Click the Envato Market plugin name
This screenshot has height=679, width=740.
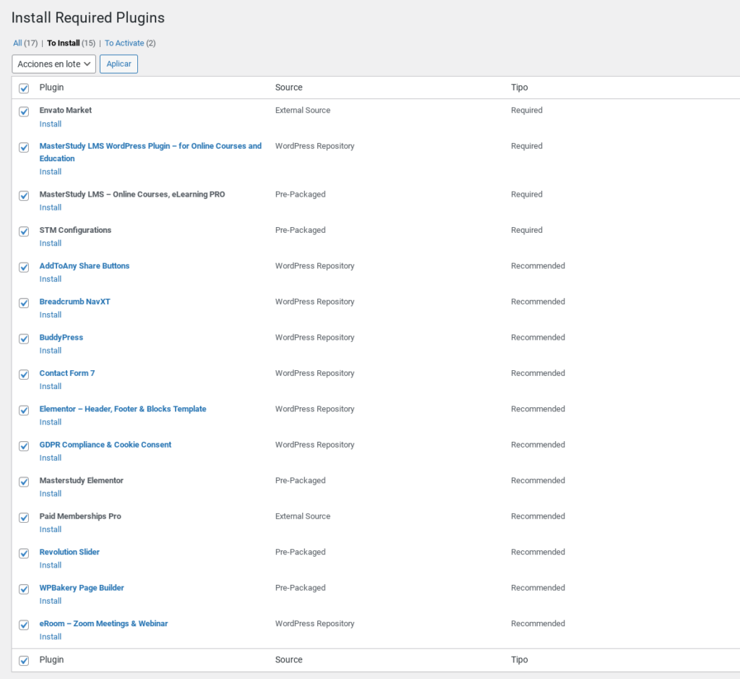[x=66, y=110]
